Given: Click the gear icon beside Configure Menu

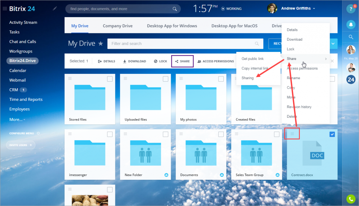Looking at the screenshot, I should [38, 133].
